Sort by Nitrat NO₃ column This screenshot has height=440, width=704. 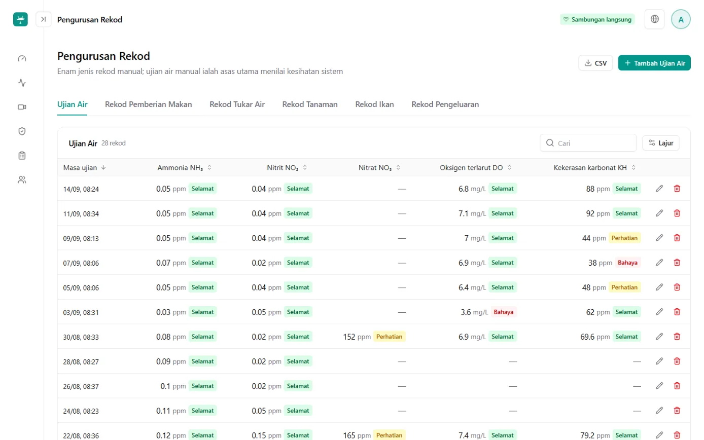point(379,167)
